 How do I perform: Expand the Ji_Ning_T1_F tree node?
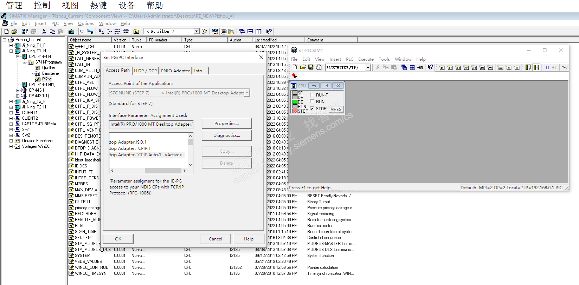tap(11, 45)
